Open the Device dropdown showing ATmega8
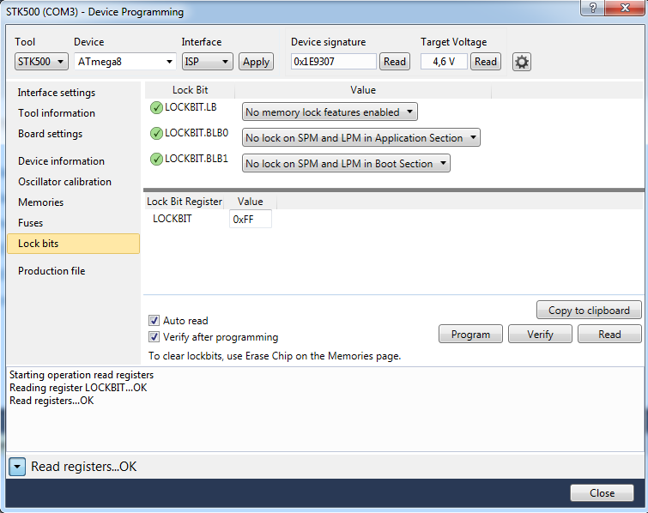 click(125, 62)
